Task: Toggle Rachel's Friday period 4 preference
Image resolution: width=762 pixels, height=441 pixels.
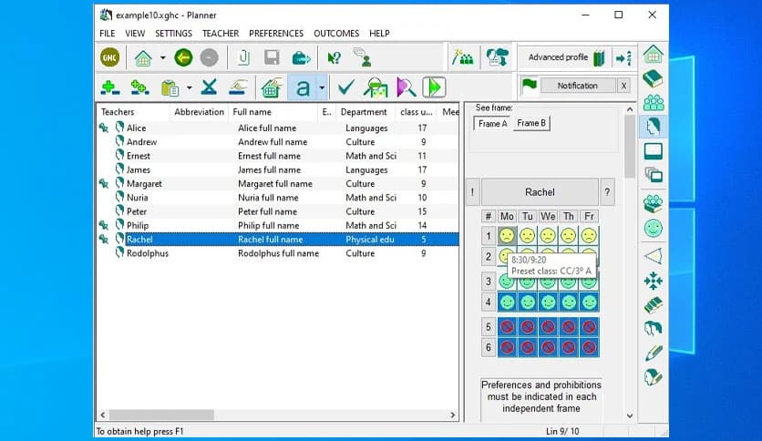Action: pyautogui.click(x=589, y=303)
